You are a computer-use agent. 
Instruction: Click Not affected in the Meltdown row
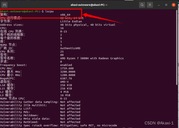70,115
